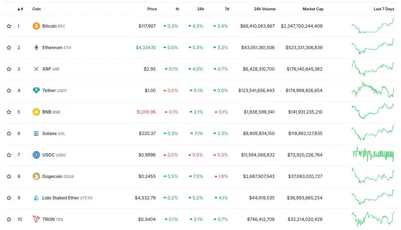Click the TRON logo icon
This screenshot has width=401, height=230.
point(36,219)
